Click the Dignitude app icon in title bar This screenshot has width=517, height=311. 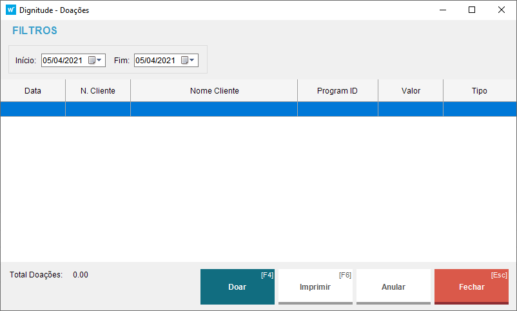click(x=10, y=10)
